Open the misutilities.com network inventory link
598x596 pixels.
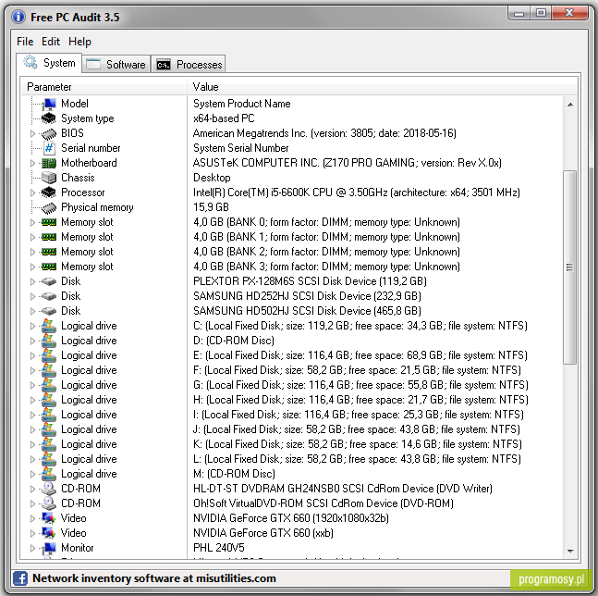point(154,578)
